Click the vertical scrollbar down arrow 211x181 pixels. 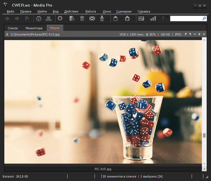coord(204,164)
